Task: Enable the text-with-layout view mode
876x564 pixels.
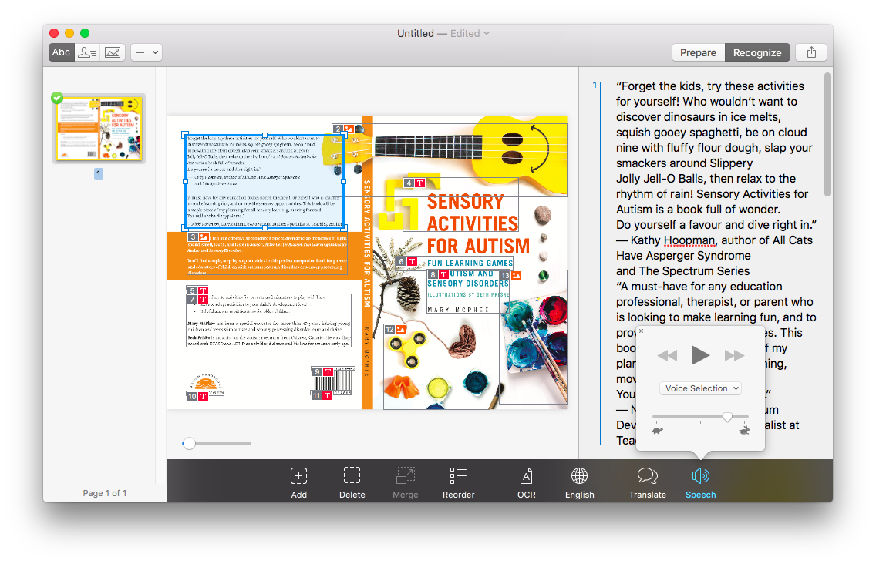Action: click(x=87, y=52)
